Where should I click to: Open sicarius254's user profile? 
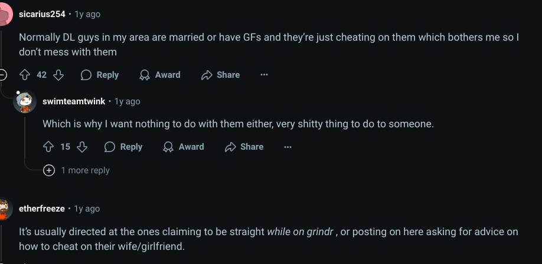point(42,15)
